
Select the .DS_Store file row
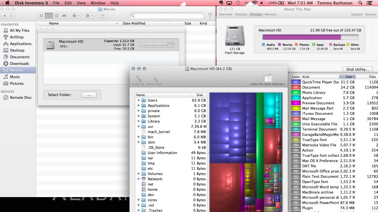(171, 147)
